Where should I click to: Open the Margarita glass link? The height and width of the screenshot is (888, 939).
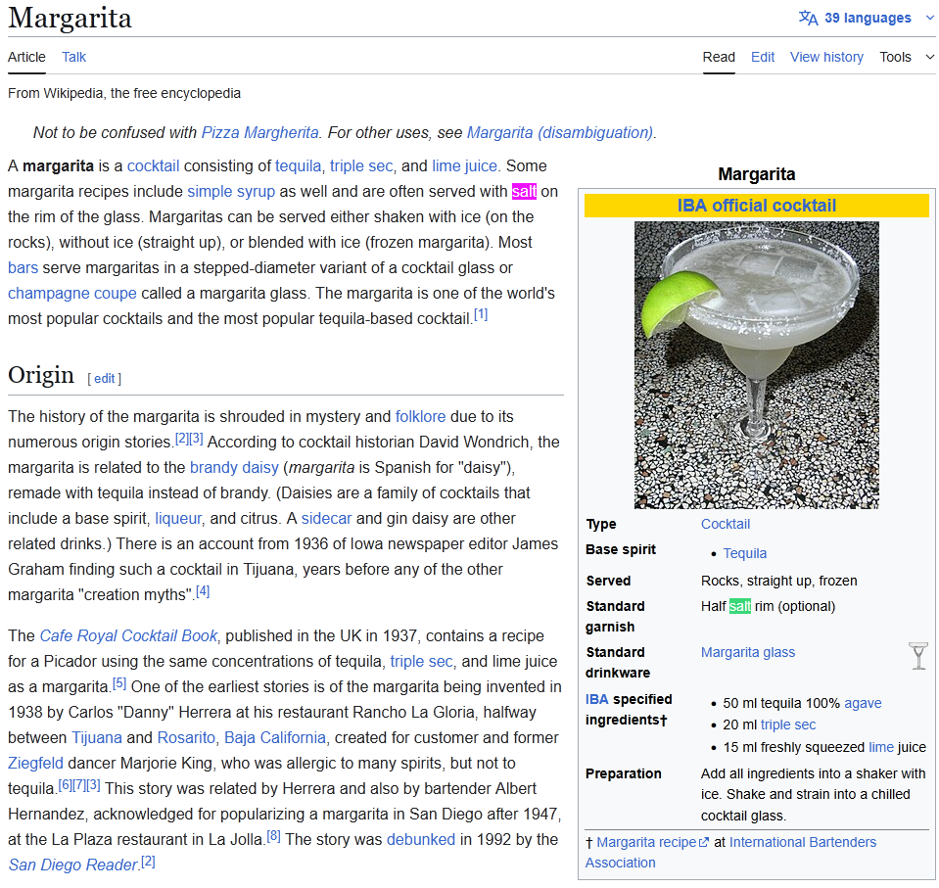748,652
